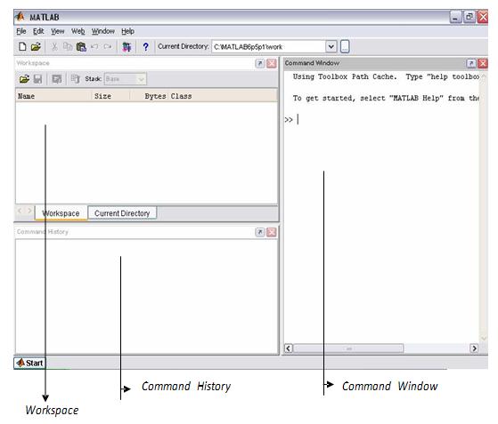Open a file with the folder icon in main toolbar
Viewport: 498px width, 424px height.
pos(36,46)
